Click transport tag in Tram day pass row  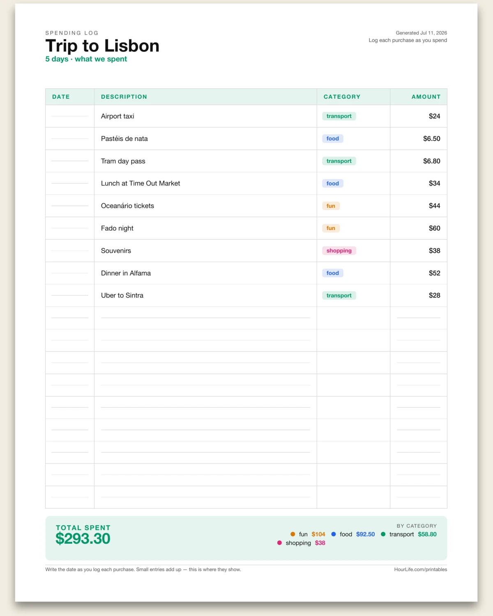click(x=339, y=161)
